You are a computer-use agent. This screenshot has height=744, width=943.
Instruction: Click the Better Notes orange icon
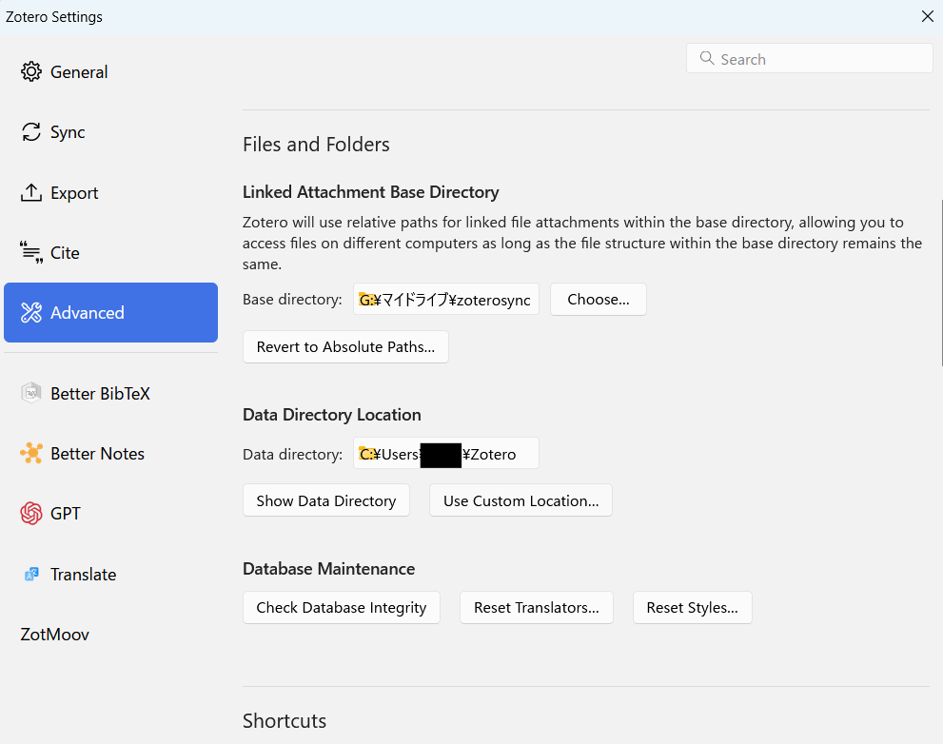pyautogui.click(x=31, y=453)
